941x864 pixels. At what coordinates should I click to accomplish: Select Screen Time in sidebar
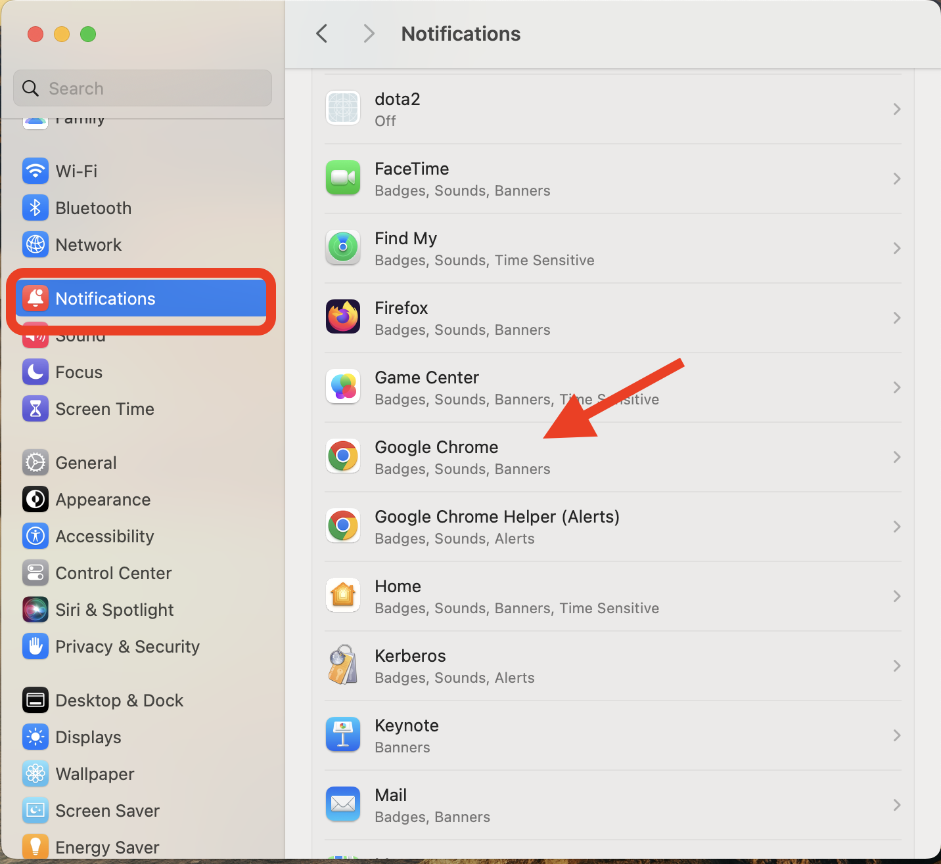pyautogui.click(x=142, y=409)
